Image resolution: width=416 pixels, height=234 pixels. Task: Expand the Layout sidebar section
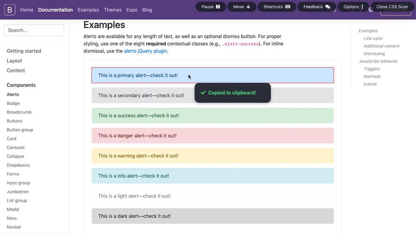point(15,61)
